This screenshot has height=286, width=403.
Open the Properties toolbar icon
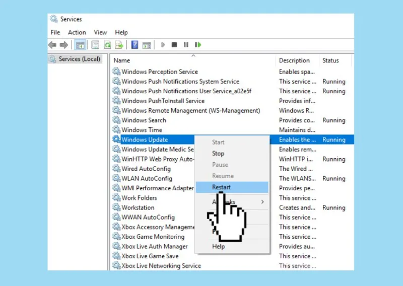click(95, 45)
